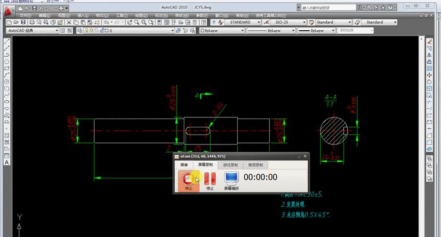Toggle layer 0 lock padlock icon

click(102, 30)
